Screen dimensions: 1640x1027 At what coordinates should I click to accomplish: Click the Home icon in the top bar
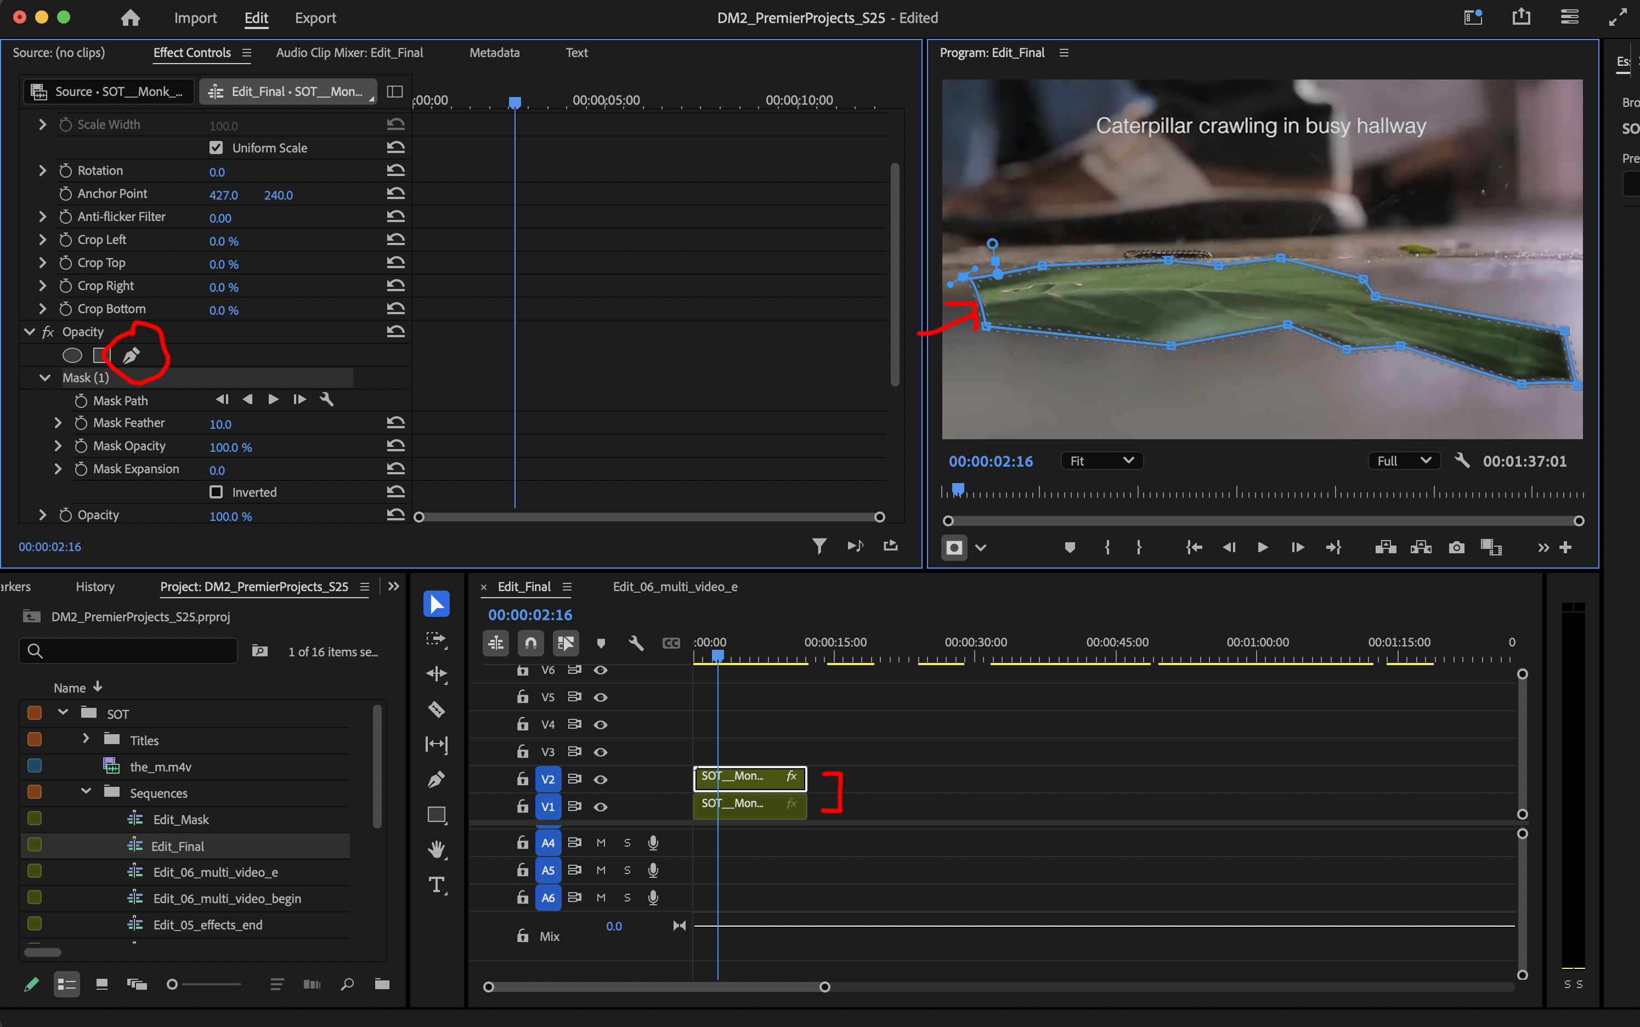(130, 18)
